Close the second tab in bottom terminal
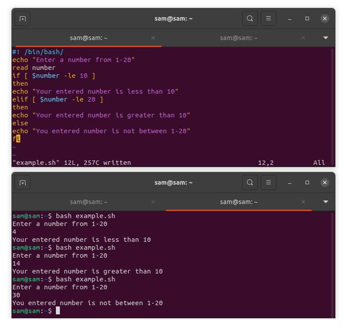Viewport: 346px width, 328px height. pos(303,202)
